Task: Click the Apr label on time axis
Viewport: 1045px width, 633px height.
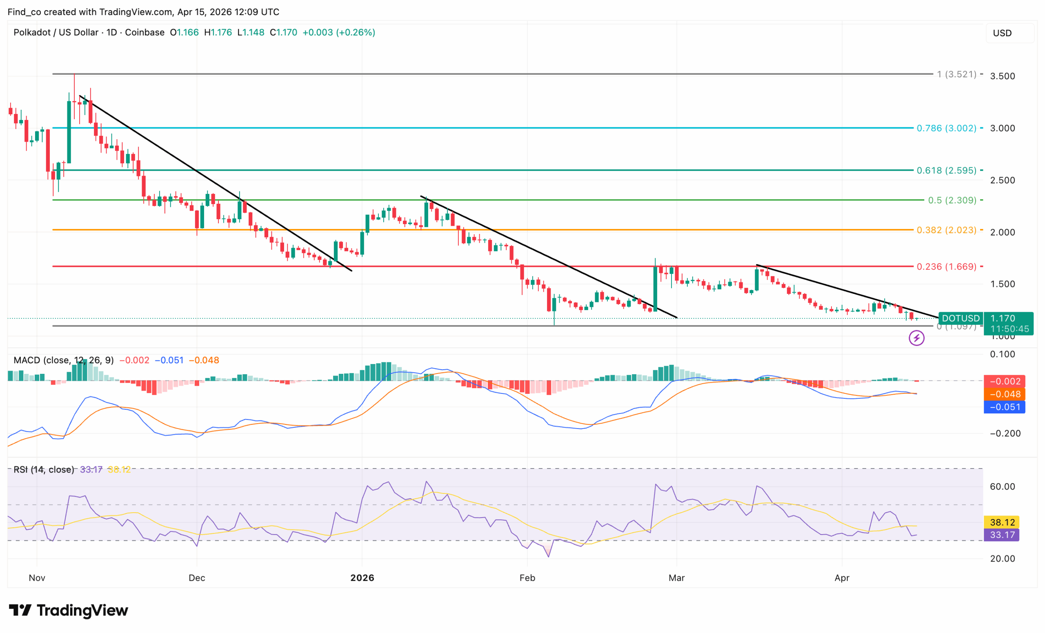Action: (842, 578)
